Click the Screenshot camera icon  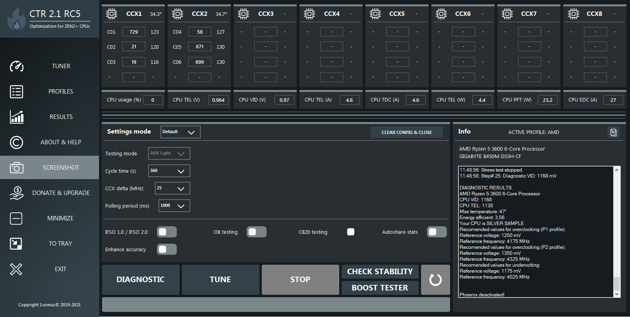point(16,168)
